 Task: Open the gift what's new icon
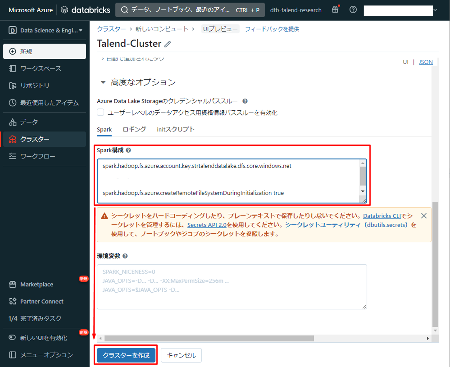(x=335, y=10)
